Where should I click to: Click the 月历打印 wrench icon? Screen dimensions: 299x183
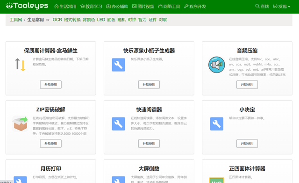coord(20,180)
